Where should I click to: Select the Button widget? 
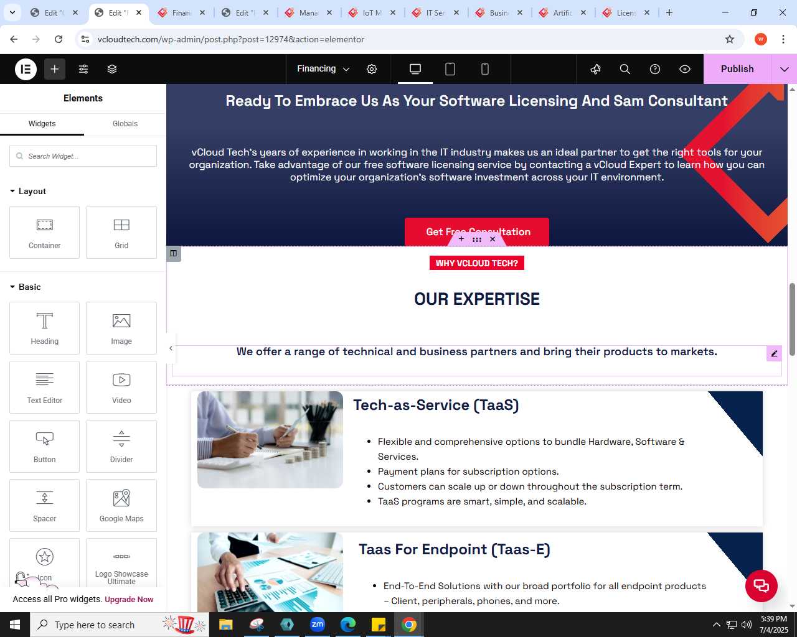[44, 446]
